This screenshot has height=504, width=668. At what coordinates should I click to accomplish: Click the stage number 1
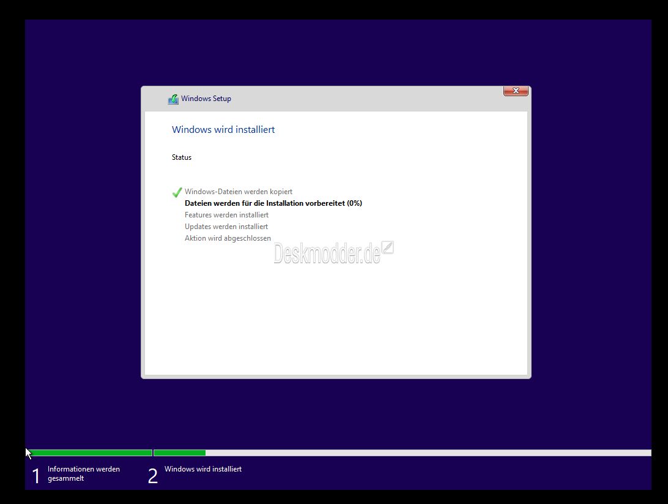pos(36,476)
